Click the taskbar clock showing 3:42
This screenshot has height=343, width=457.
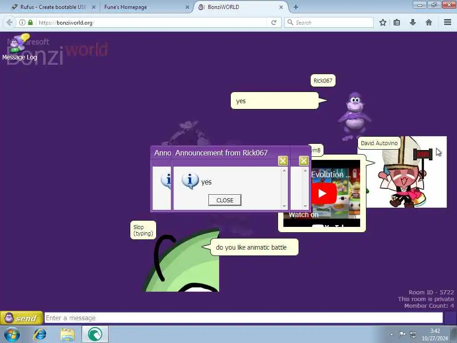[435, 335]
